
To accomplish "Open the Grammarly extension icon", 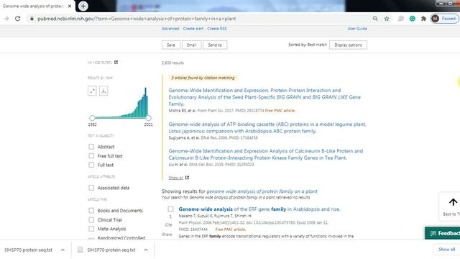I will tap(412, 19).
